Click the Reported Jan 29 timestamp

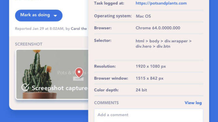(39, 28)
